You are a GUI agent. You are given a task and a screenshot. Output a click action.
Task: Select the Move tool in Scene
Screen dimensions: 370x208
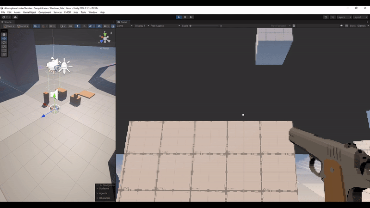tap(5, 38)
